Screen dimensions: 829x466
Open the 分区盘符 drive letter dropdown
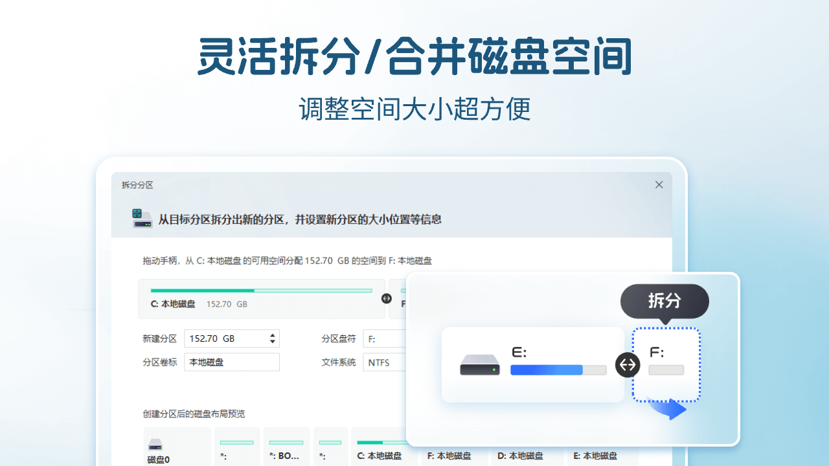point(385,338)
